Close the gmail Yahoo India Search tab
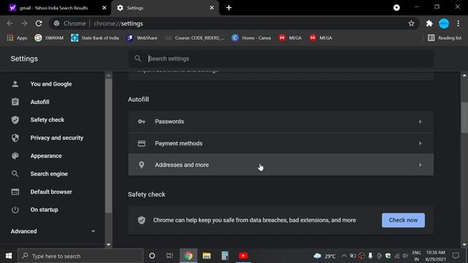 104,8
